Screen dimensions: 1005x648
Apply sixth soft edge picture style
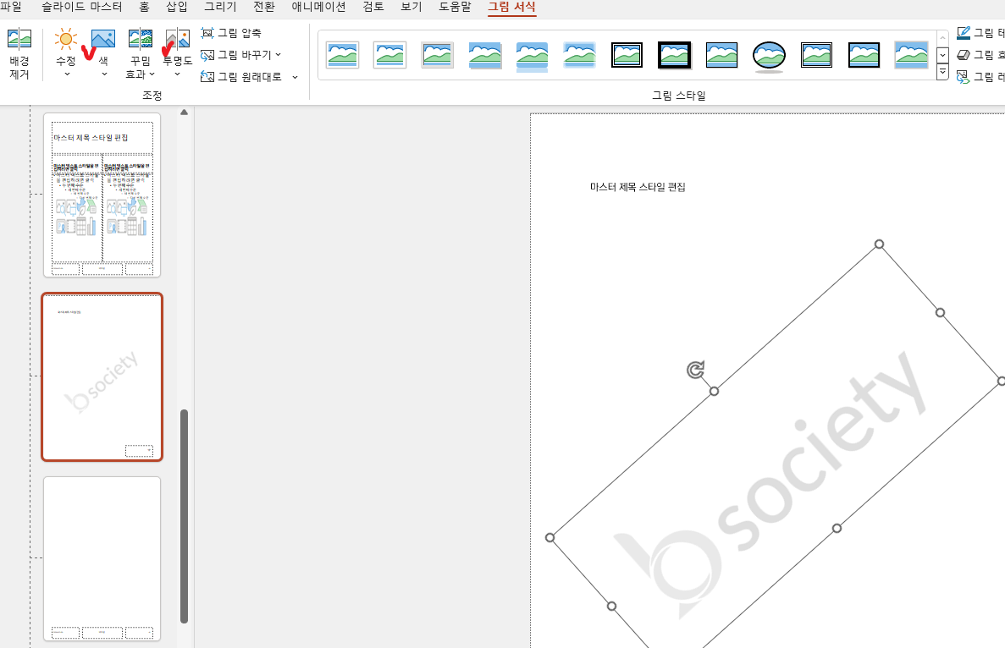[x=579, y=55]
